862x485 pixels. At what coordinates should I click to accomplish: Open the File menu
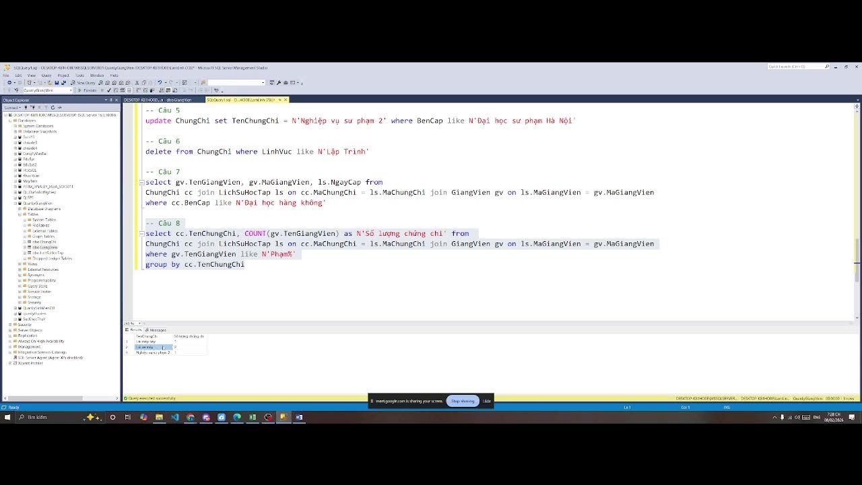click(x=6, y=75)
